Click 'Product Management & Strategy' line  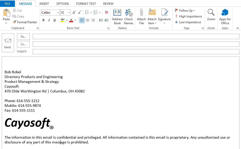32,82
